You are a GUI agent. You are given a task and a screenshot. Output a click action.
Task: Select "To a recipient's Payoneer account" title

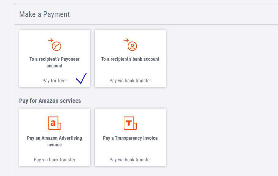pos(54,62)
